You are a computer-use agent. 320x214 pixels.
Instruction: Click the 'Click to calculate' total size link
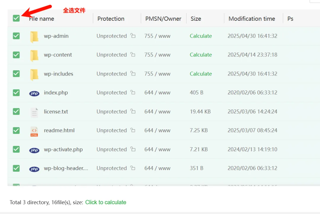(106, 202)
